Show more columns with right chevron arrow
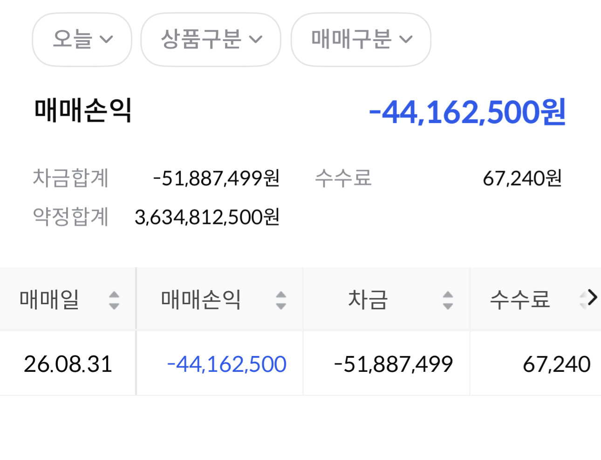This screenshot has height=460, width=601. 592,298
